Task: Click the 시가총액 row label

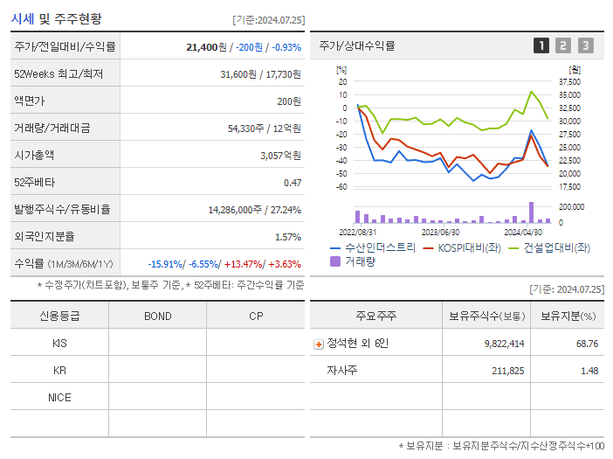Action: click(34, 155)
